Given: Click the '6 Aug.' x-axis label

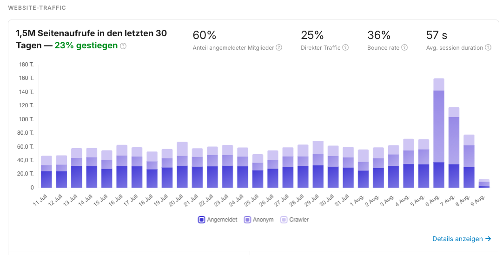Looking at the screenshot, I should click(433, 200).
